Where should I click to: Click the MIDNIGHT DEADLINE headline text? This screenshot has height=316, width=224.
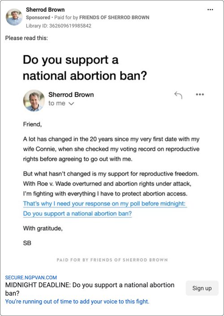[x=90, y=289]
